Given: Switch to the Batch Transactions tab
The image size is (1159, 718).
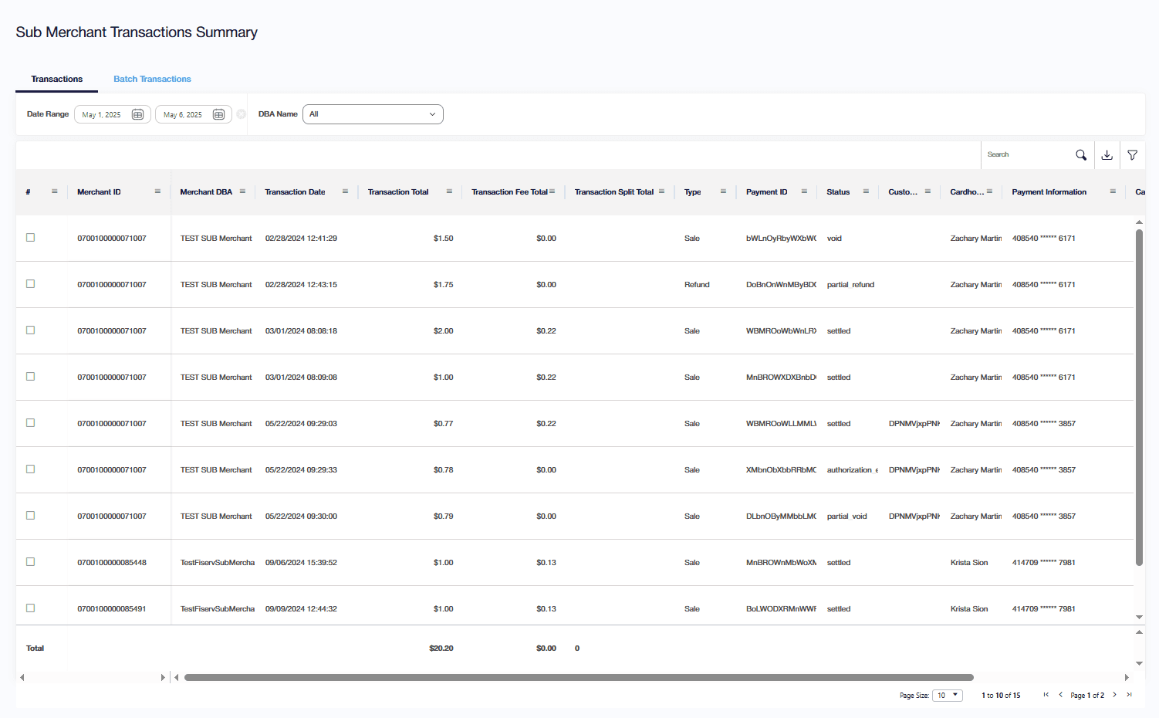Looking at the screenshot, I should (152, 79).
